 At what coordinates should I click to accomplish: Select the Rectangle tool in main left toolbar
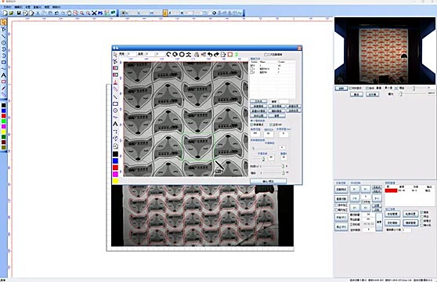click(3, 62)
